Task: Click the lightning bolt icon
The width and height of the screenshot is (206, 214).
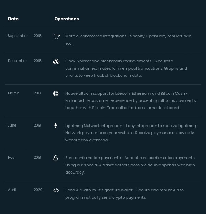Action: [x=56, y=126]
